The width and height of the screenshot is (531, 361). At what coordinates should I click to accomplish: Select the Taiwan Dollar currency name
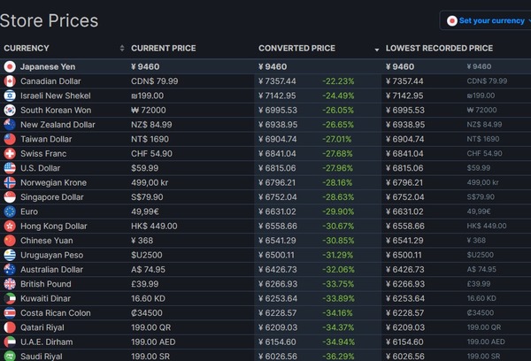pyautogui.click(x=46, y=139)
